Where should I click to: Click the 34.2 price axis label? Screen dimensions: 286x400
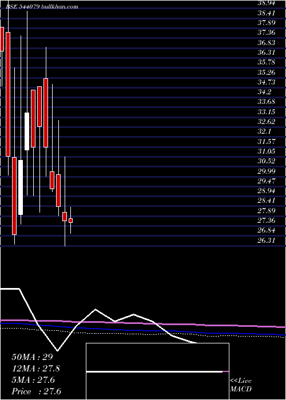pyautogui.click(x=264, y=92)
